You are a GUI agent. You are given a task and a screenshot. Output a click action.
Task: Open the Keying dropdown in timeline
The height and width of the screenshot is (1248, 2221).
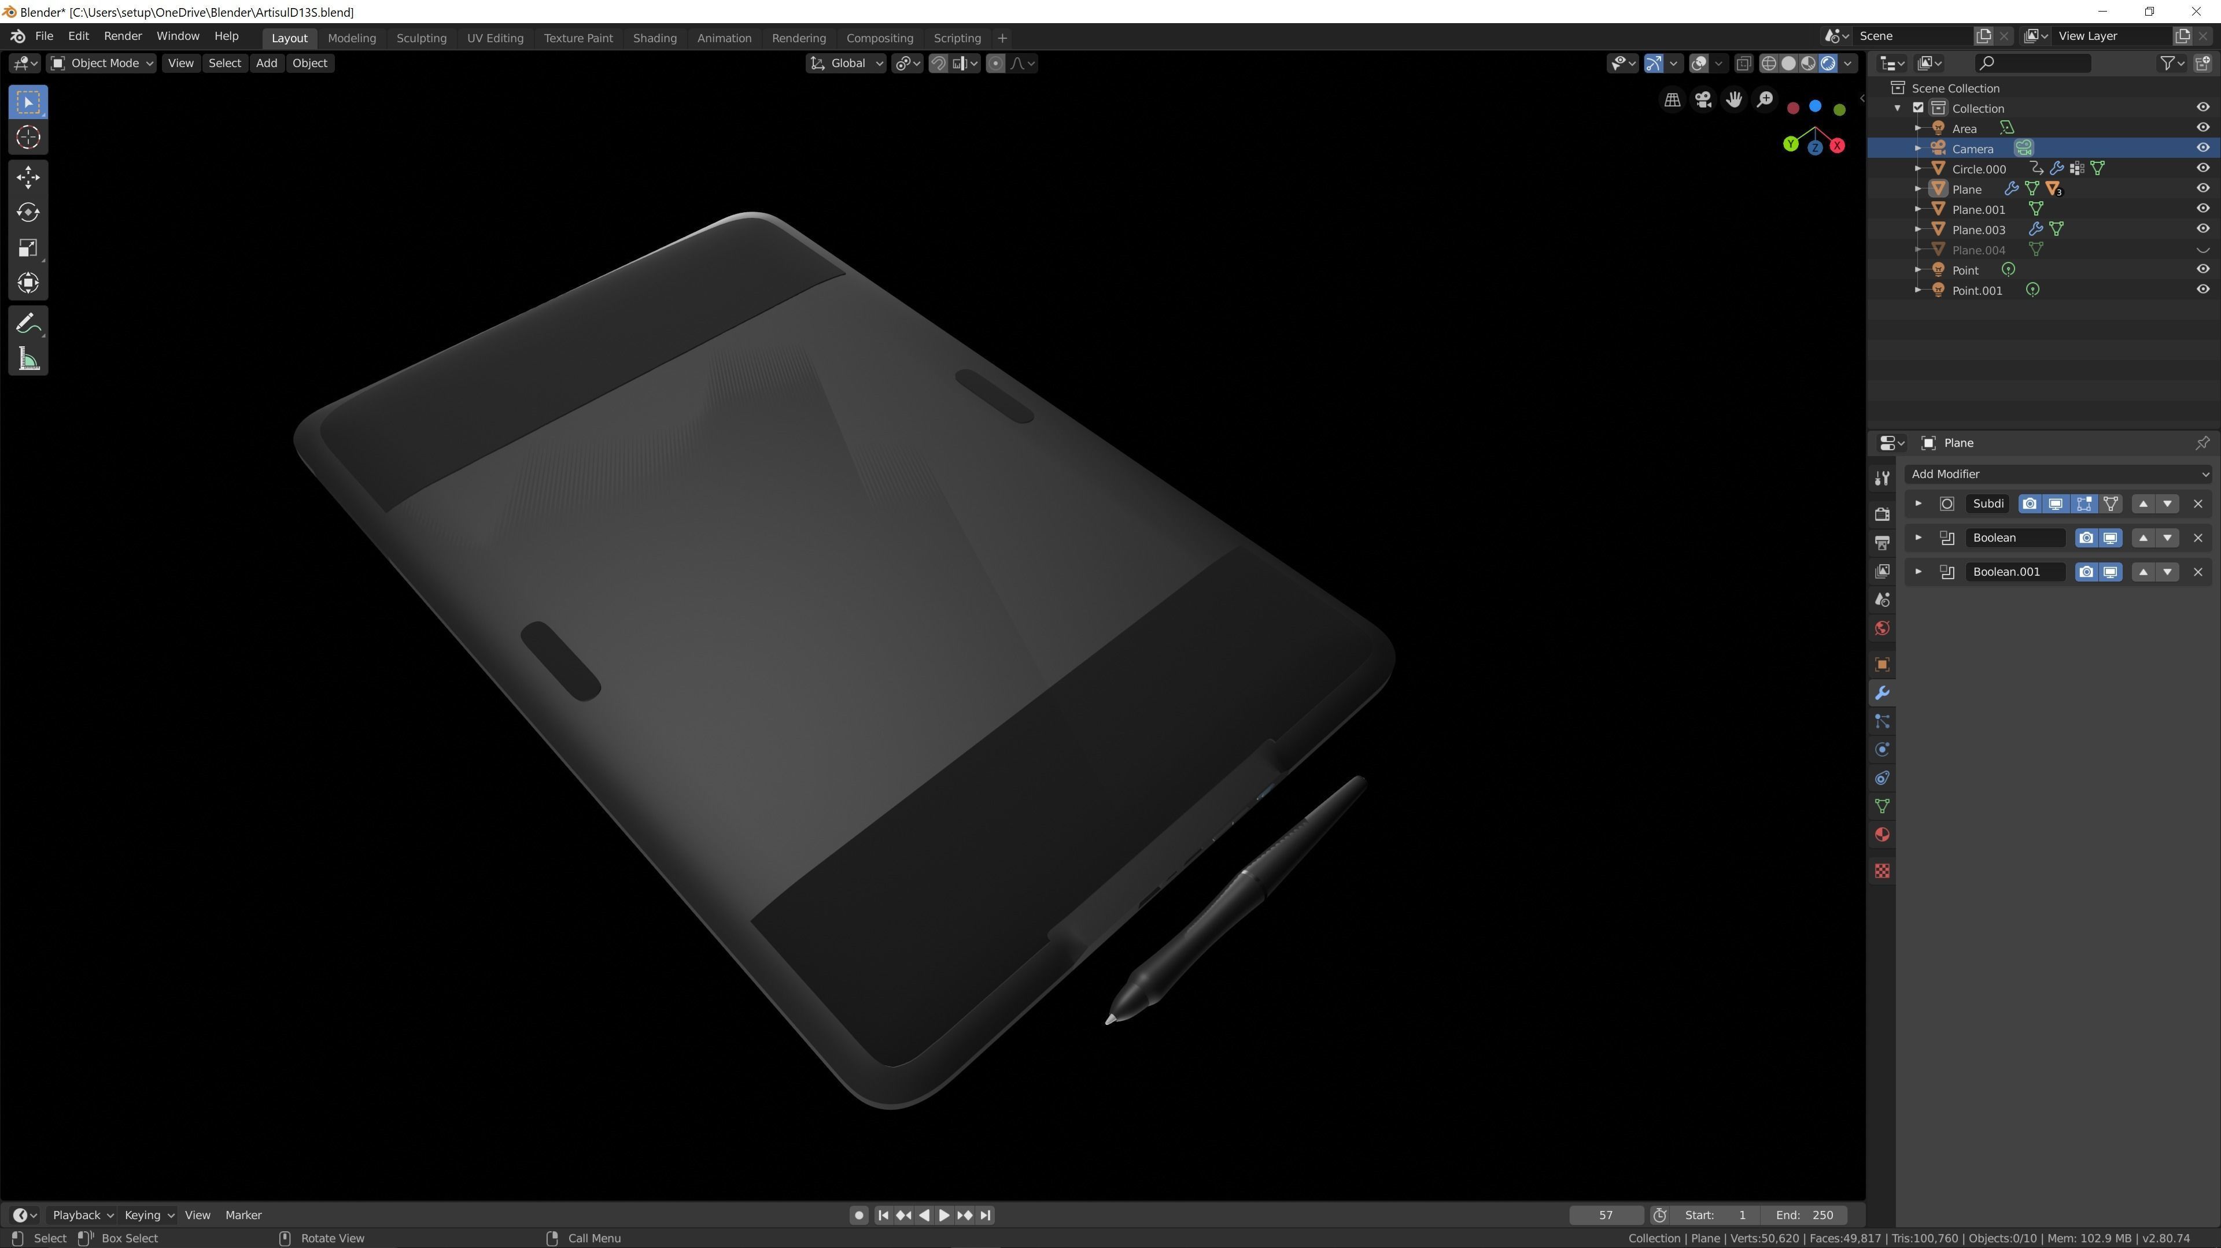pyautogui.click(x=148, y=1215)
